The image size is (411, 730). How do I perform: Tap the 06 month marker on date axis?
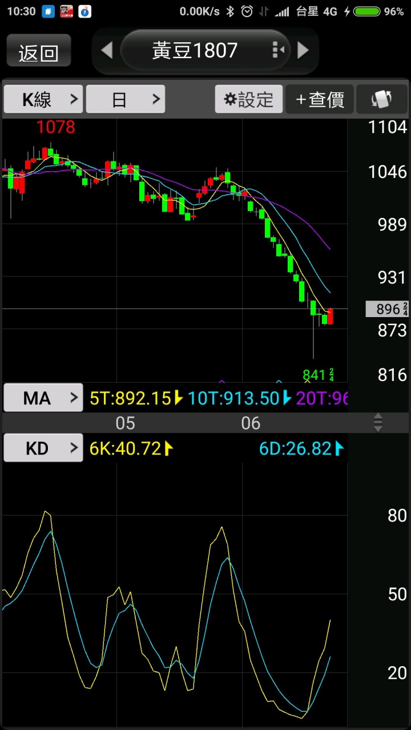click(x=251, y=423)
